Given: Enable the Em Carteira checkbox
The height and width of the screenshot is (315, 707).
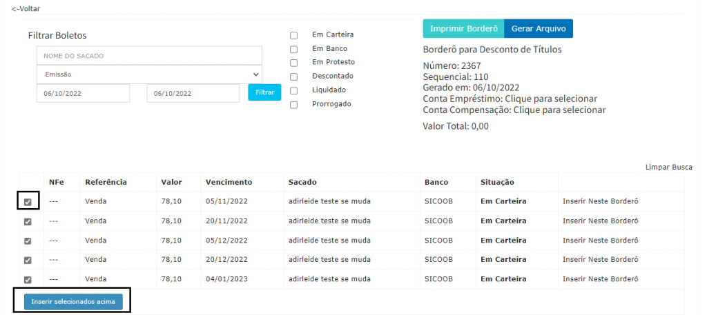Looking at the screenshot, I should pos(294,35).
